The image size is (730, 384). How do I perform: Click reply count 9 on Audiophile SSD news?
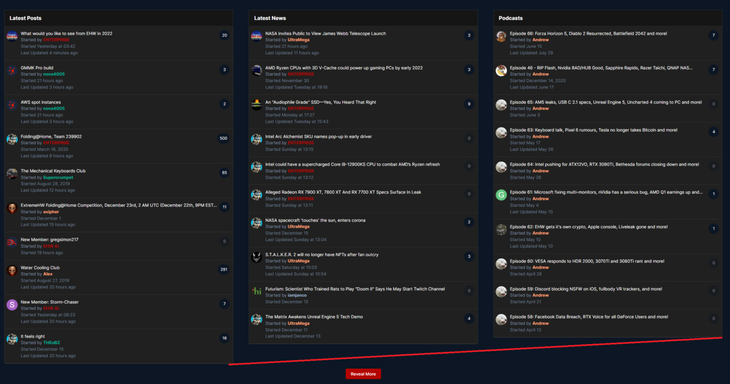pyautogui.click(x=469, y=104)
